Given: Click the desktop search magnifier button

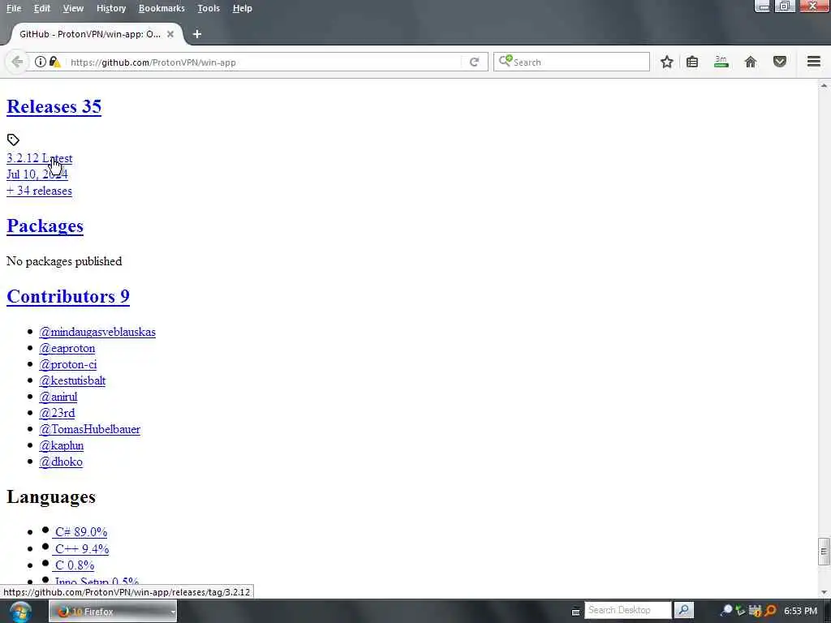Looking at the screenshot, I should [684, 610].
